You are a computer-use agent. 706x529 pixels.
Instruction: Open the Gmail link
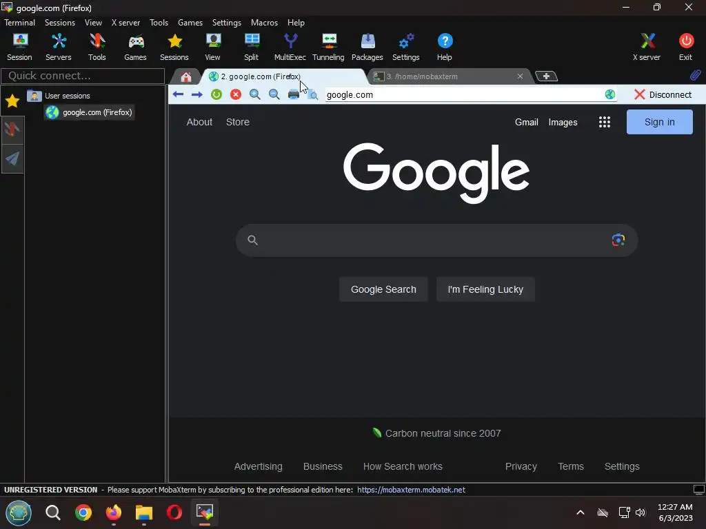point(526,123)
